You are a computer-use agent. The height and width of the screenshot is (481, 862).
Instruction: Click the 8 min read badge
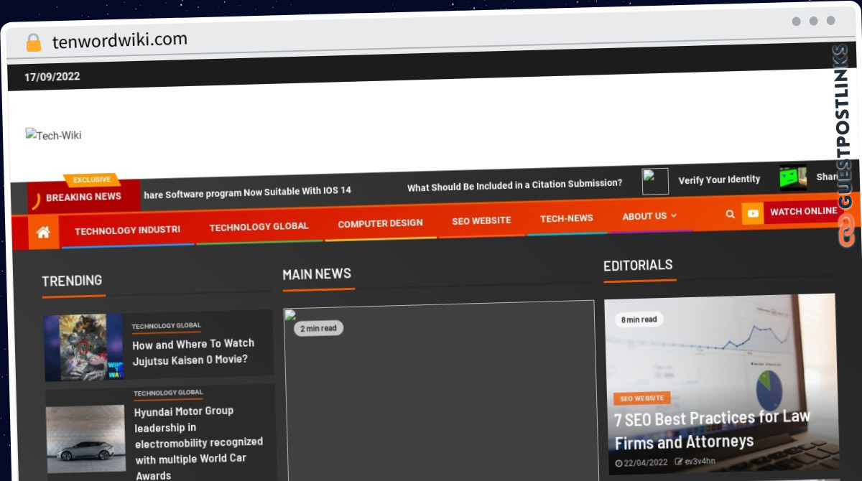[x=639, y=319]
